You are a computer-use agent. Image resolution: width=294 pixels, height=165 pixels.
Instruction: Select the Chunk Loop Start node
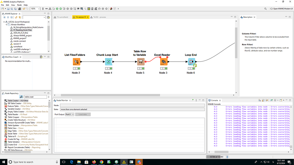coord(109,61)
